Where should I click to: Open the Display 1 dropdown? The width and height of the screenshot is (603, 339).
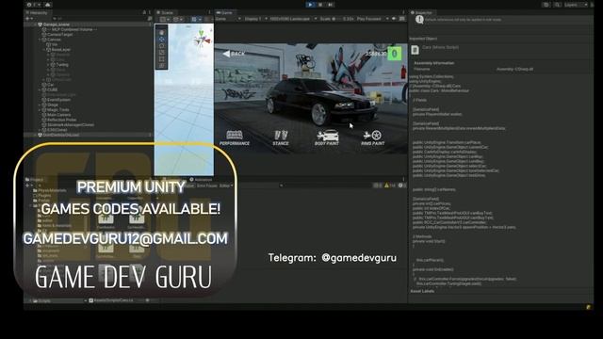[x=255, y=19]
